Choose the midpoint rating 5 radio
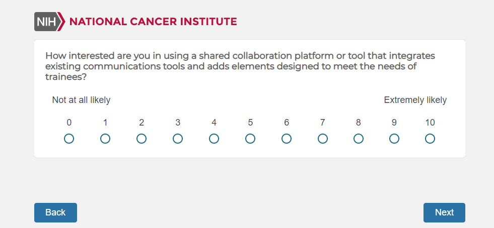This screenshot has height=228, width=494. point(250,139)
